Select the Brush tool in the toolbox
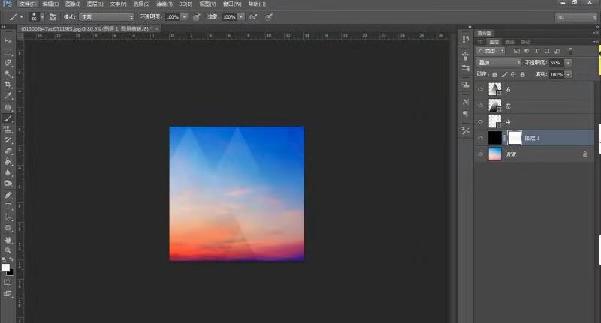Image resolution: width=601 pixels, height=323 pixels. tap(8, 118)
